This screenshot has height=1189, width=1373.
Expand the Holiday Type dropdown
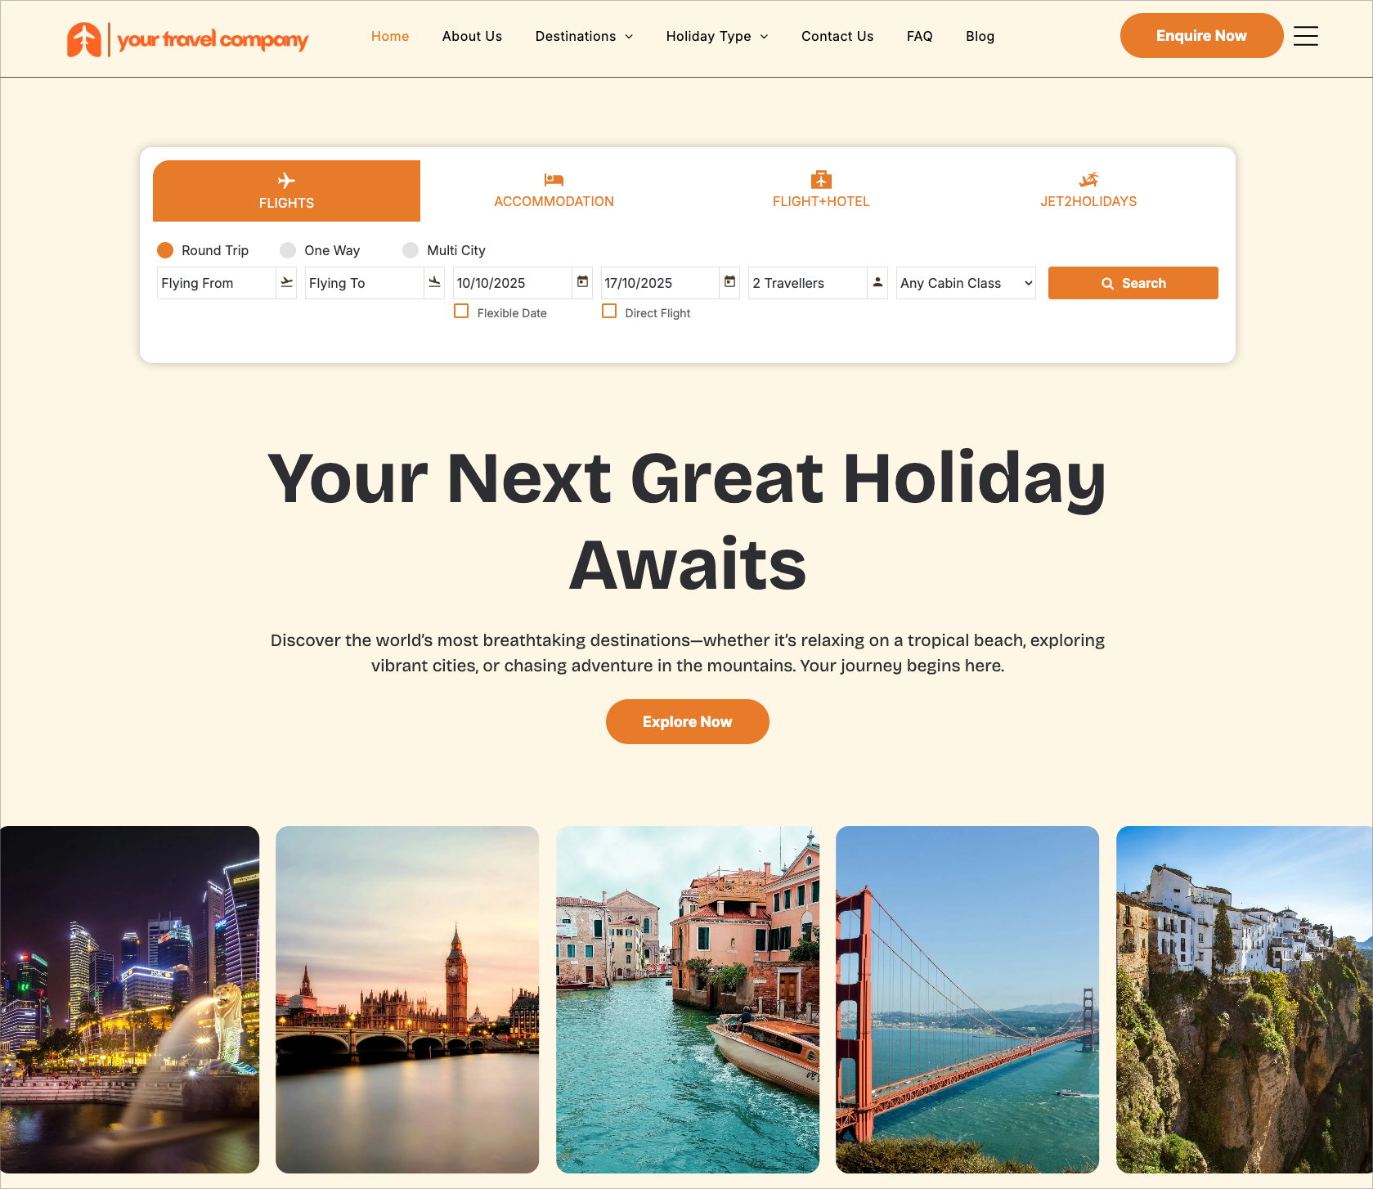point(717,36)
